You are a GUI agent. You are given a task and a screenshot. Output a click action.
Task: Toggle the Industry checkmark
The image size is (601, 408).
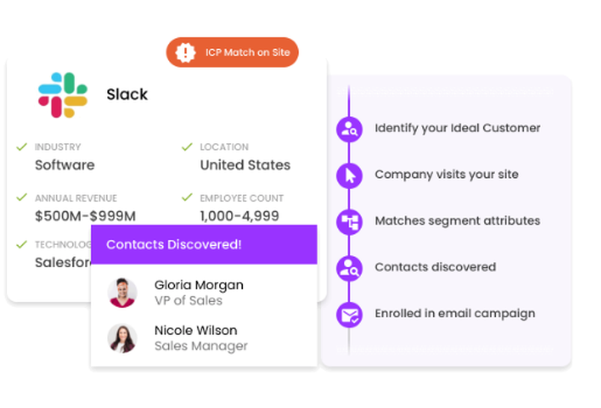[x=22, y=147]
